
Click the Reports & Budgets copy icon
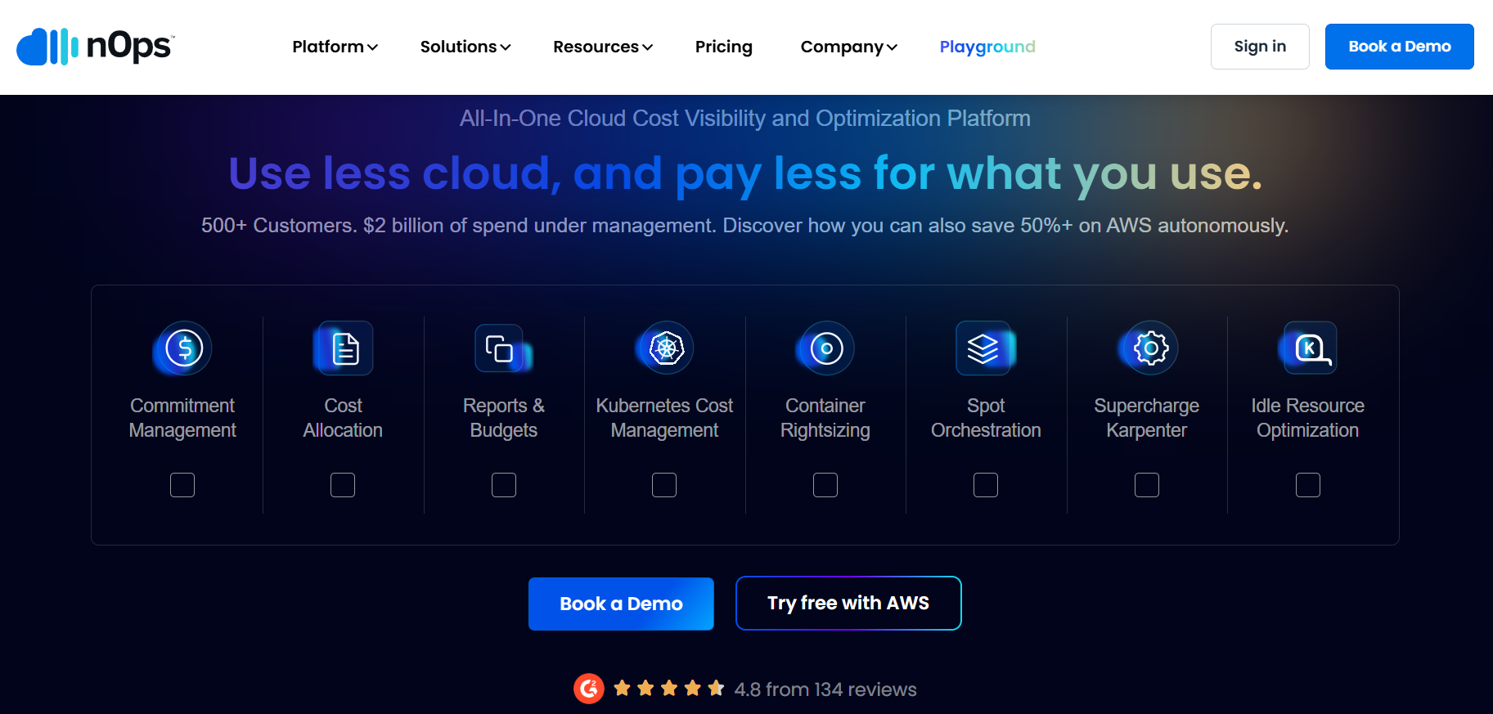point(500,348)
